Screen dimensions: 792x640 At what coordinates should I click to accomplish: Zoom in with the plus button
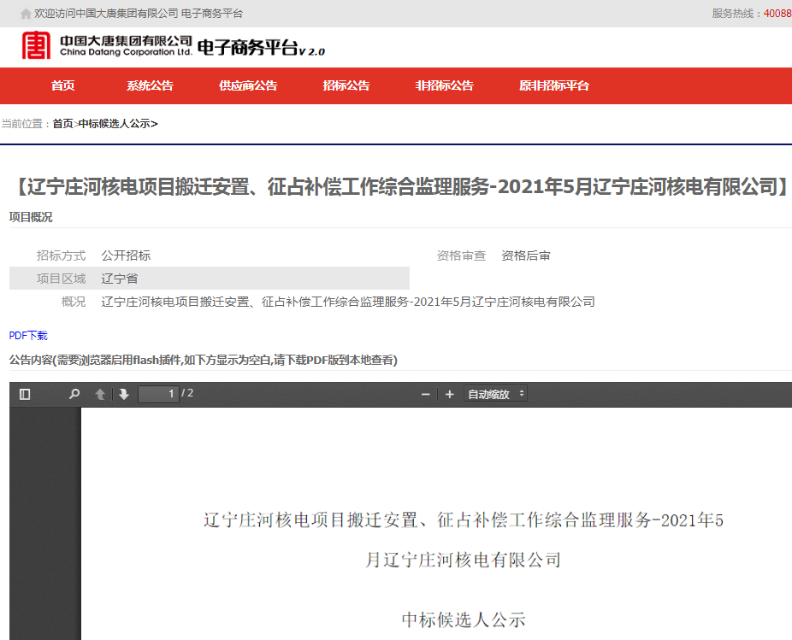(x=450, y=394)
